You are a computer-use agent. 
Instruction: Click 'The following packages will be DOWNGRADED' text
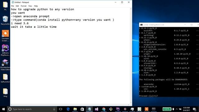pyautogui.click(x=164, y=80)
